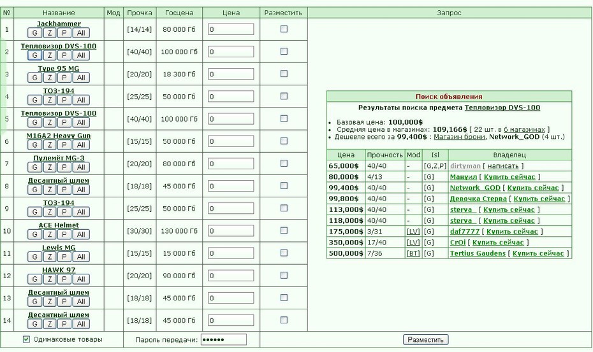Click the Прочность column header in search results
The image size is (593, 352).
click(385, 155)
